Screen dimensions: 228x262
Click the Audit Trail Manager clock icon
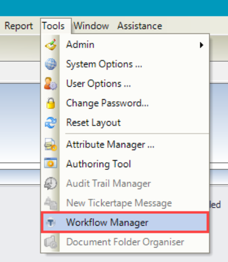click(51, 183)
